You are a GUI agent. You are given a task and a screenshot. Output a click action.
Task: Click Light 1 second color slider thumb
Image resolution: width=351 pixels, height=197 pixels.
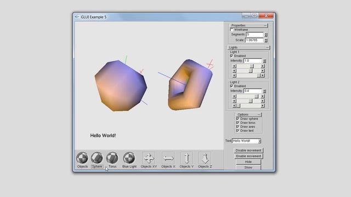[x=251, y=71]
